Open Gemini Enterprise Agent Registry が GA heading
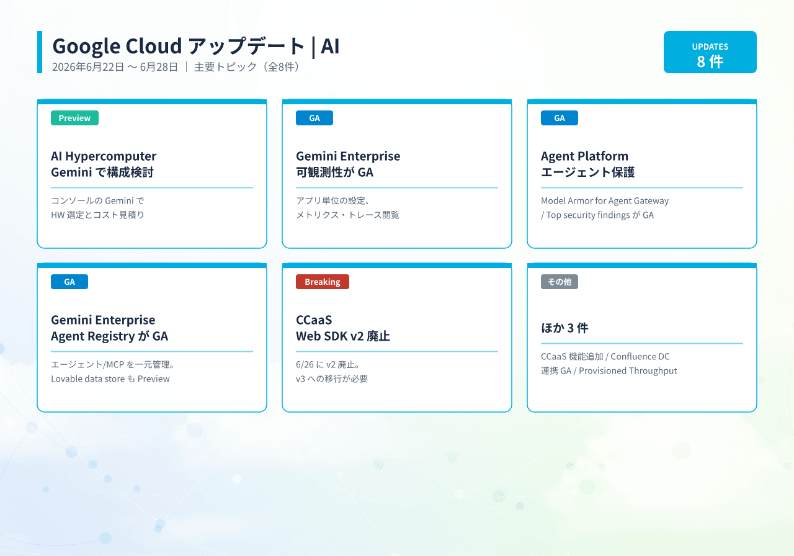The image size is (794, 556). (110, 328)
